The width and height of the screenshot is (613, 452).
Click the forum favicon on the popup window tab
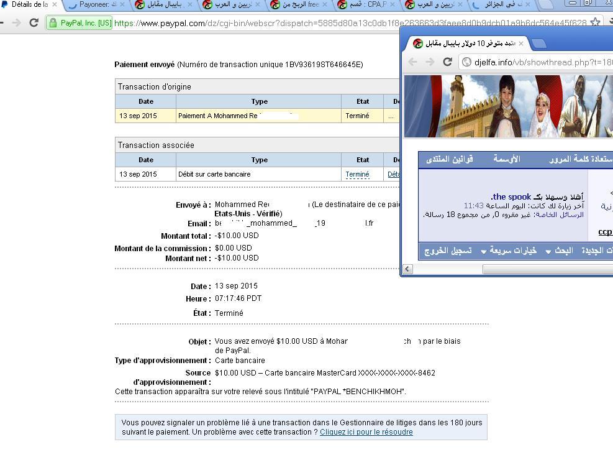point(418,44)
